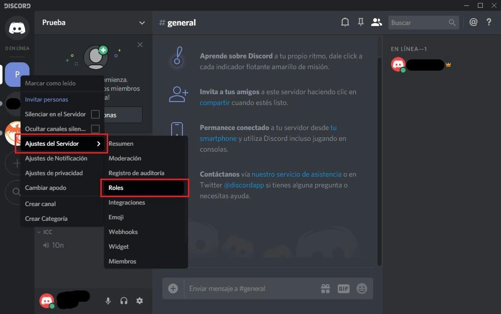Screen dimensions: 501x314
Task: Show pinned messages with pin icon
Action: point(361,22)
